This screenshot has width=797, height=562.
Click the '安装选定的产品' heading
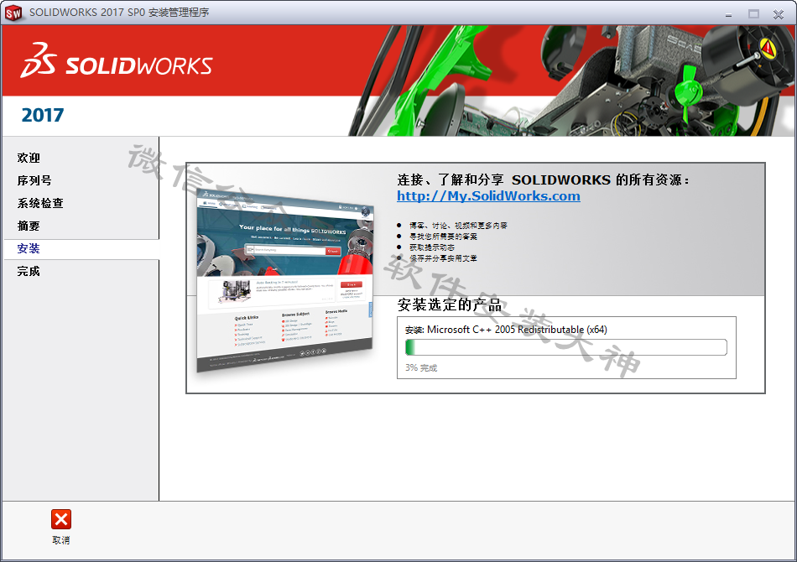pyautogui.click(x=450, y=304)
